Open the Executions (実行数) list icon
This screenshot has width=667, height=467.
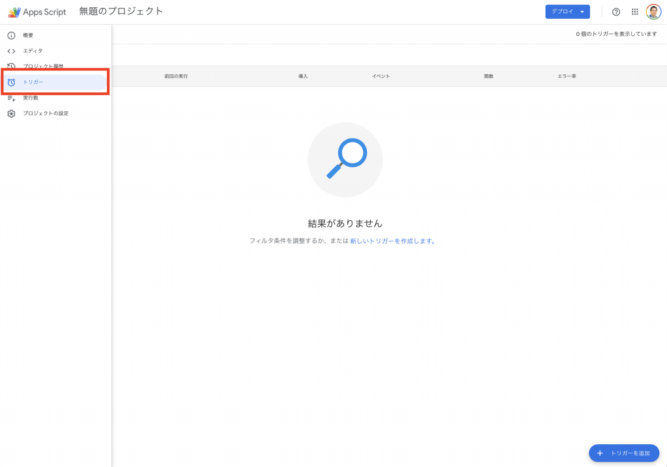(11, 98)
